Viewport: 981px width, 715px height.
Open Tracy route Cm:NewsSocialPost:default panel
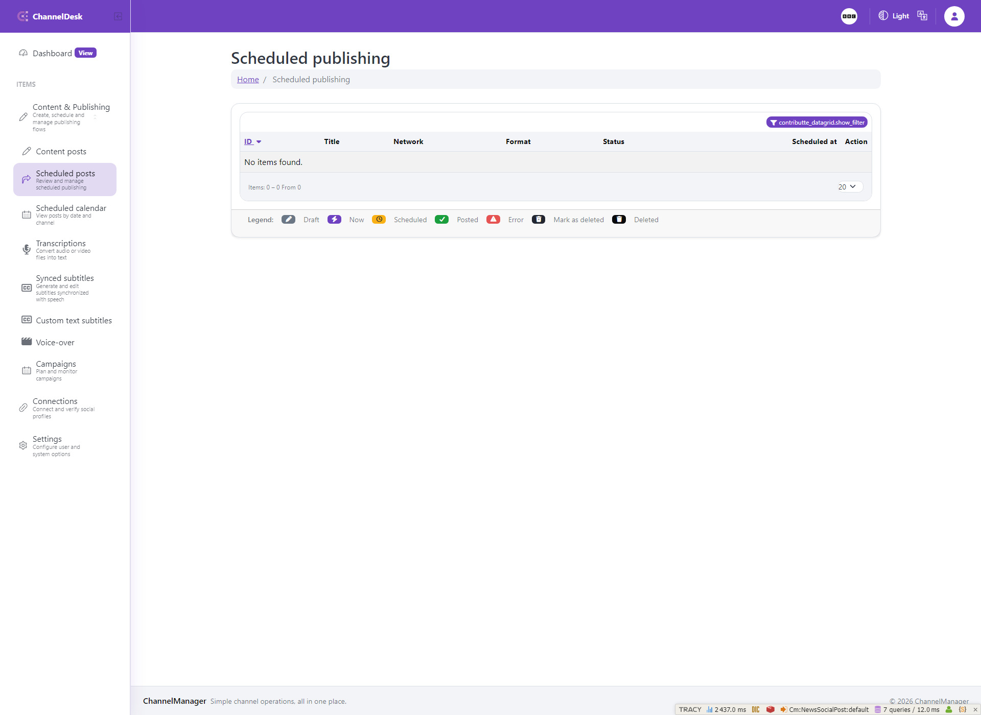824,709
